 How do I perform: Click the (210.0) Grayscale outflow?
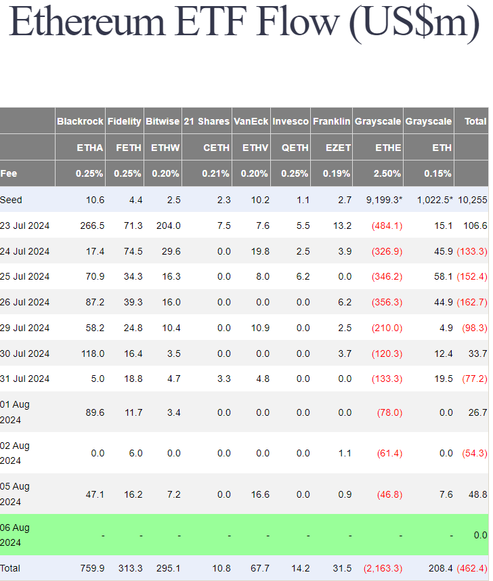(387, 328)
